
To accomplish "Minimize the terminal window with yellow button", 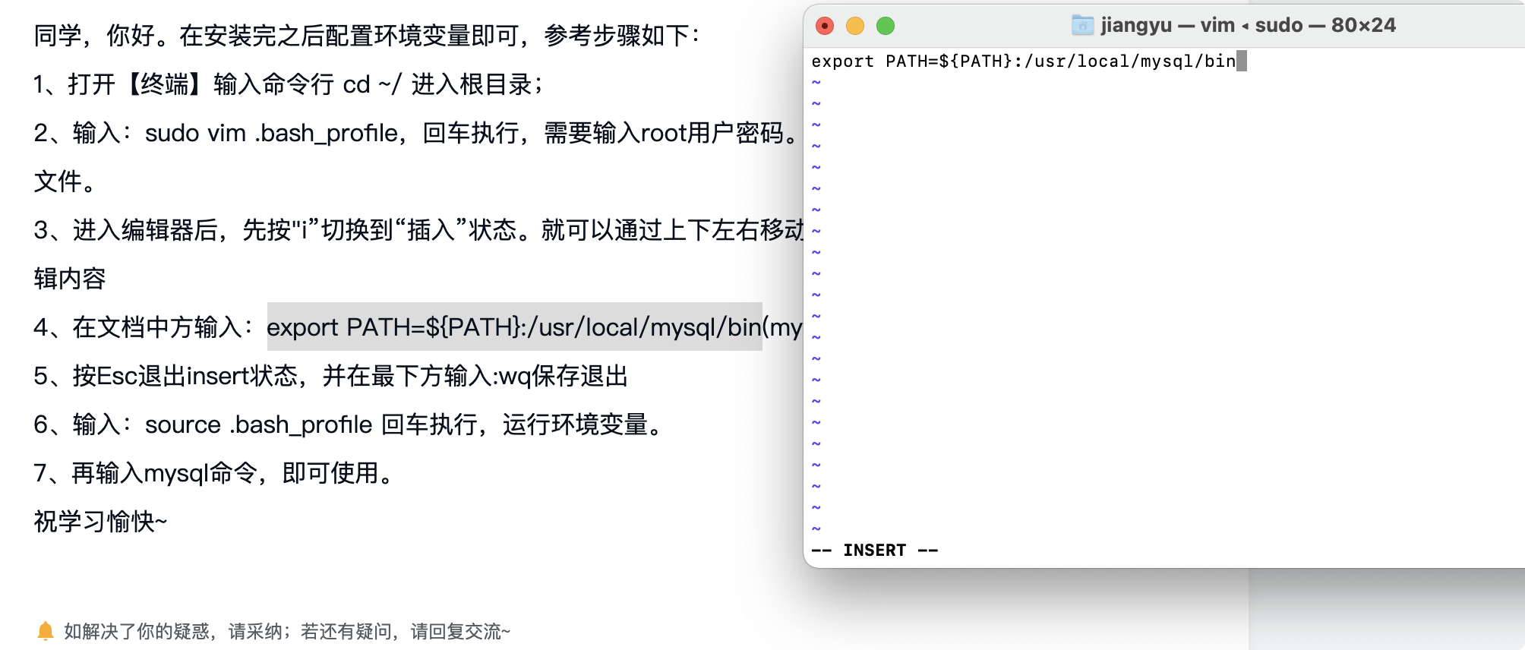I will (x=855, y=26).
